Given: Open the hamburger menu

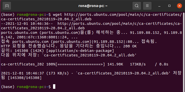Looking at the screenshot, I should pyautogui.click(x=147, y=6).
